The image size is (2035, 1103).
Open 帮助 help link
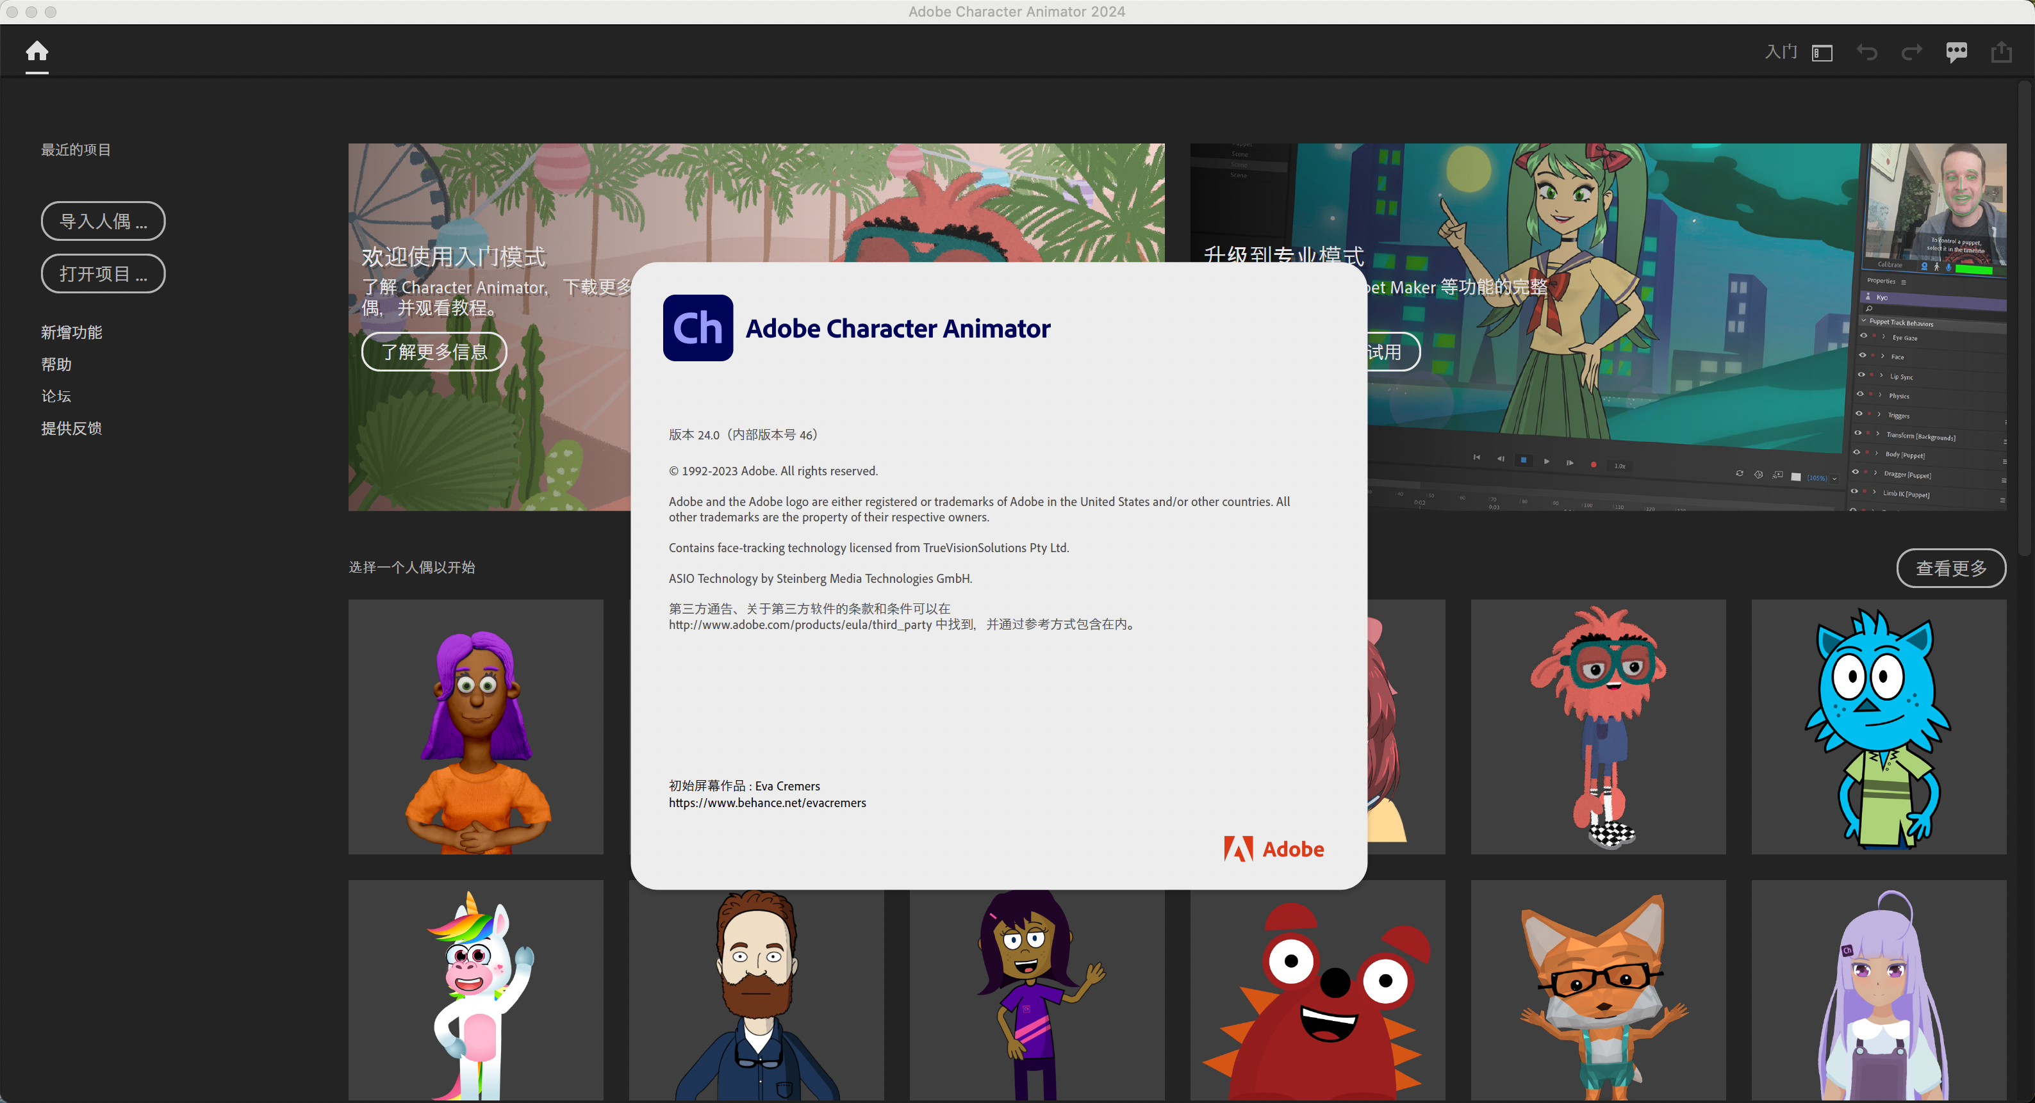(56, 364)
